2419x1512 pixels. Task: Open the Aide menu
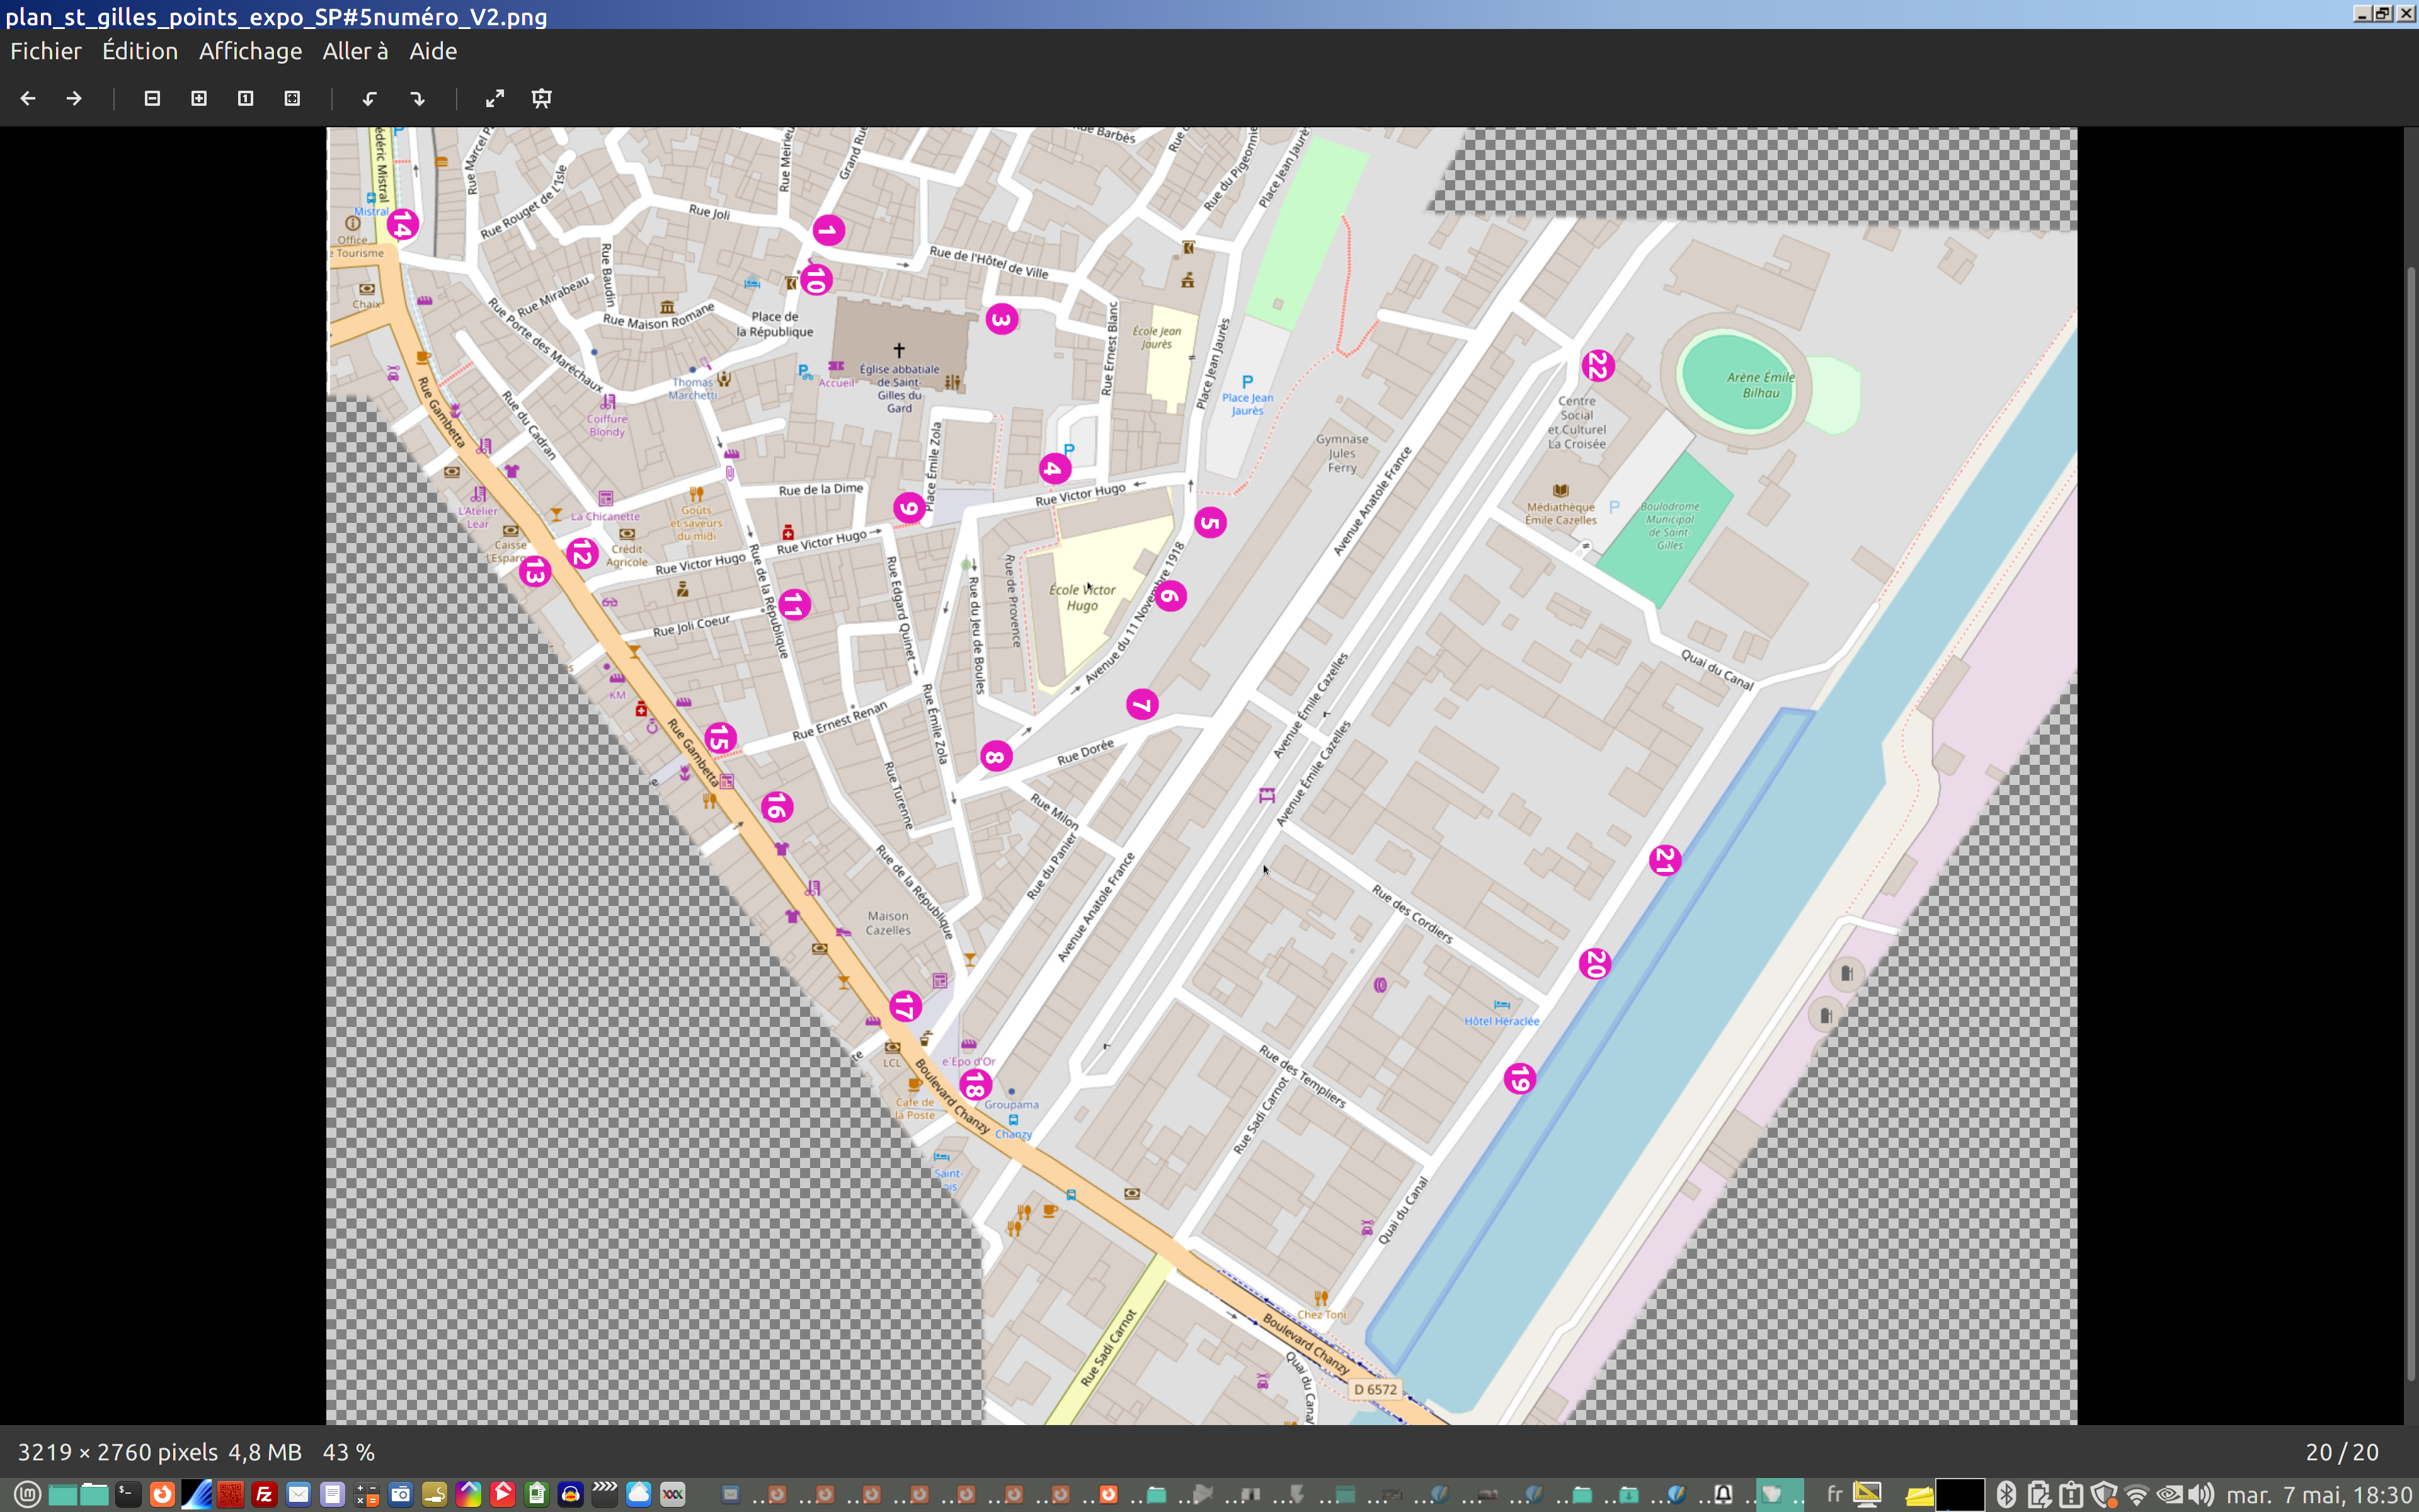pos(433,51)
